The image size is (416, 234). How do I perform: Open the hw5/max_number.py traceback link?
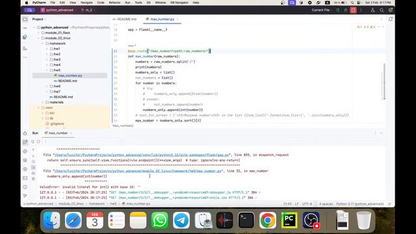click(x=138, y=171)
